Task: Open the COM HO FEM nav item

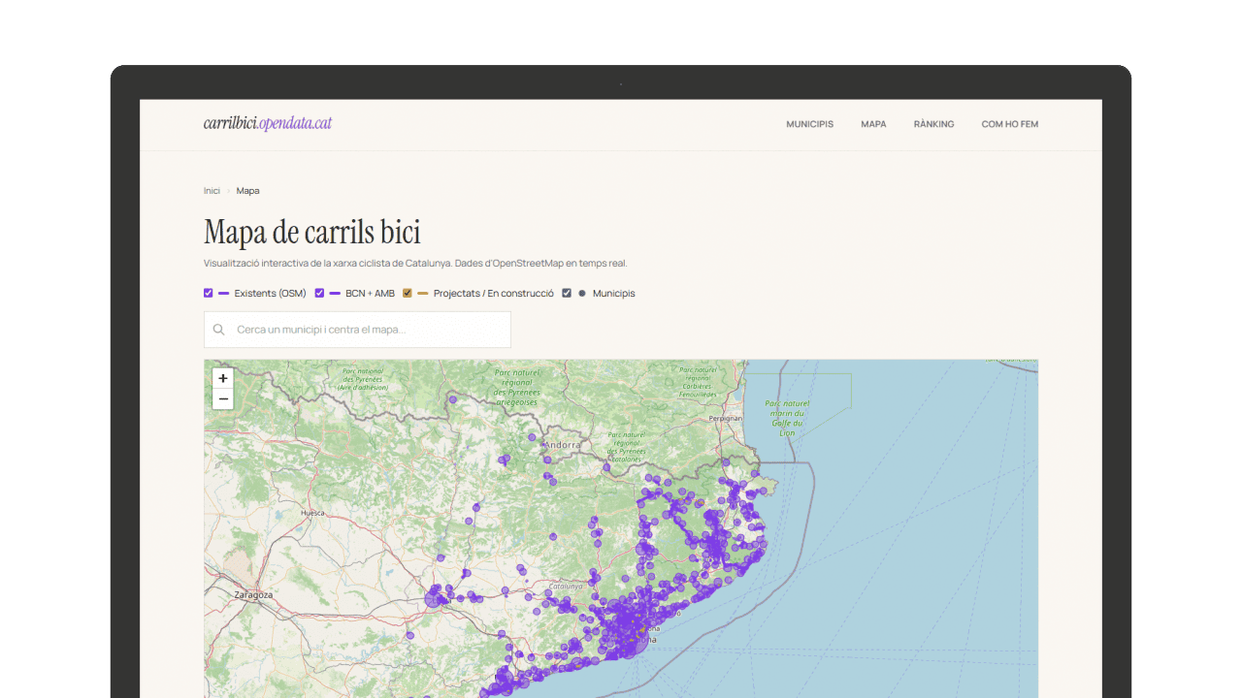Action: point(1009,124)
